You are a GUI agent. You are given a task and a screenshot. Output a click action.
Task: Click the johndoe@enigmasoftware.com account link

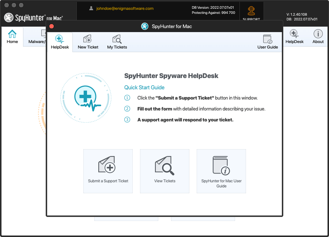tap(125, 8)
